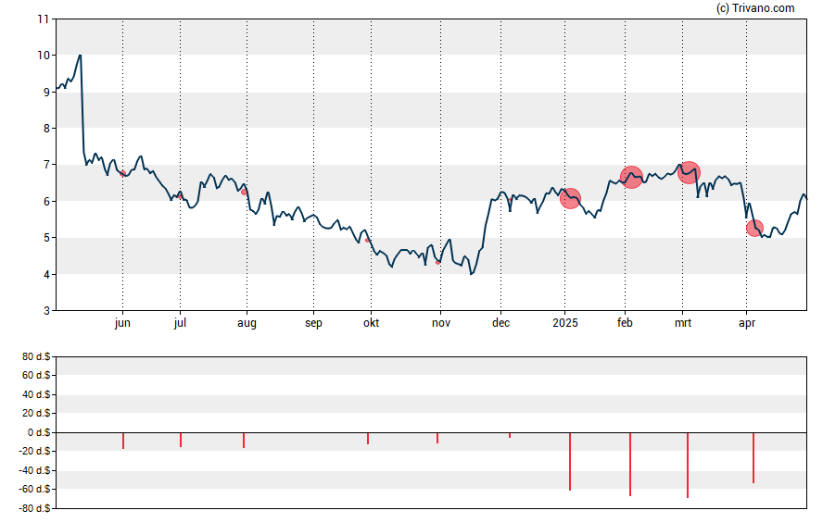Click the '20 d.$' axis label

pos(36,414)
